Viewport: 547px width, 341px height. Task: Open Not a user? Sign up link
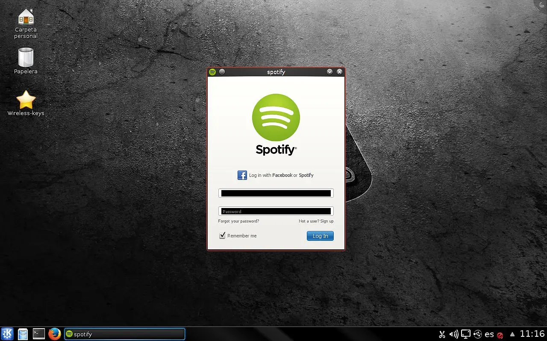pyautogui.click(x=316, y=221)
